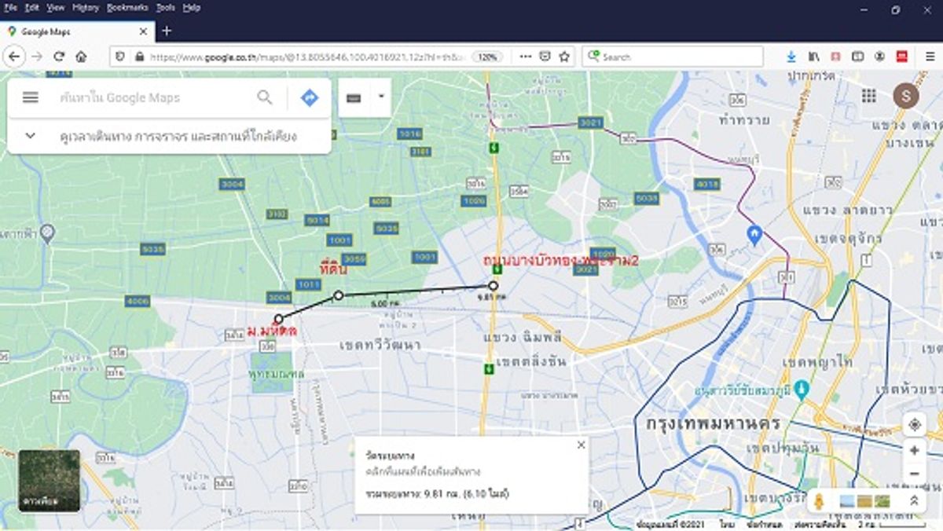This screenshot has height=531, width=943.
Task: Close the measure distance popup
Action: 581,445
